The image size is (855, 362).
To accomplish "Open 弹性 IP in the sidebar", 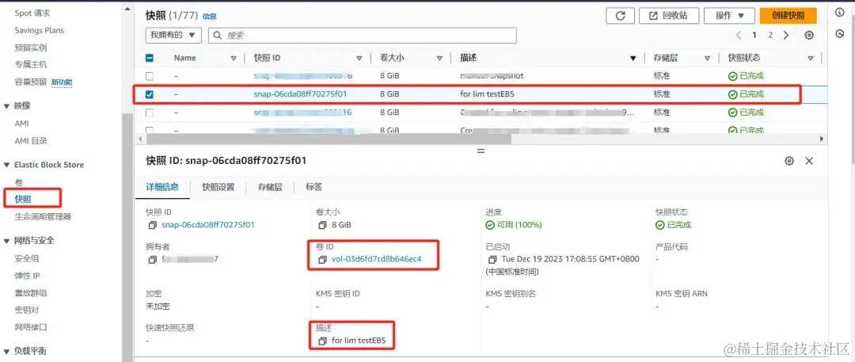I will [x=27, y=275].
